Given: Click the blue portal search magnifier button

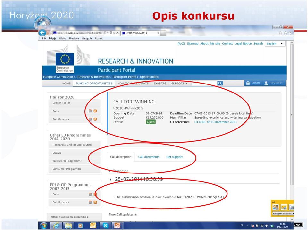Looking at the screenshot, I should pyautogui.click(x=220, y=84).
